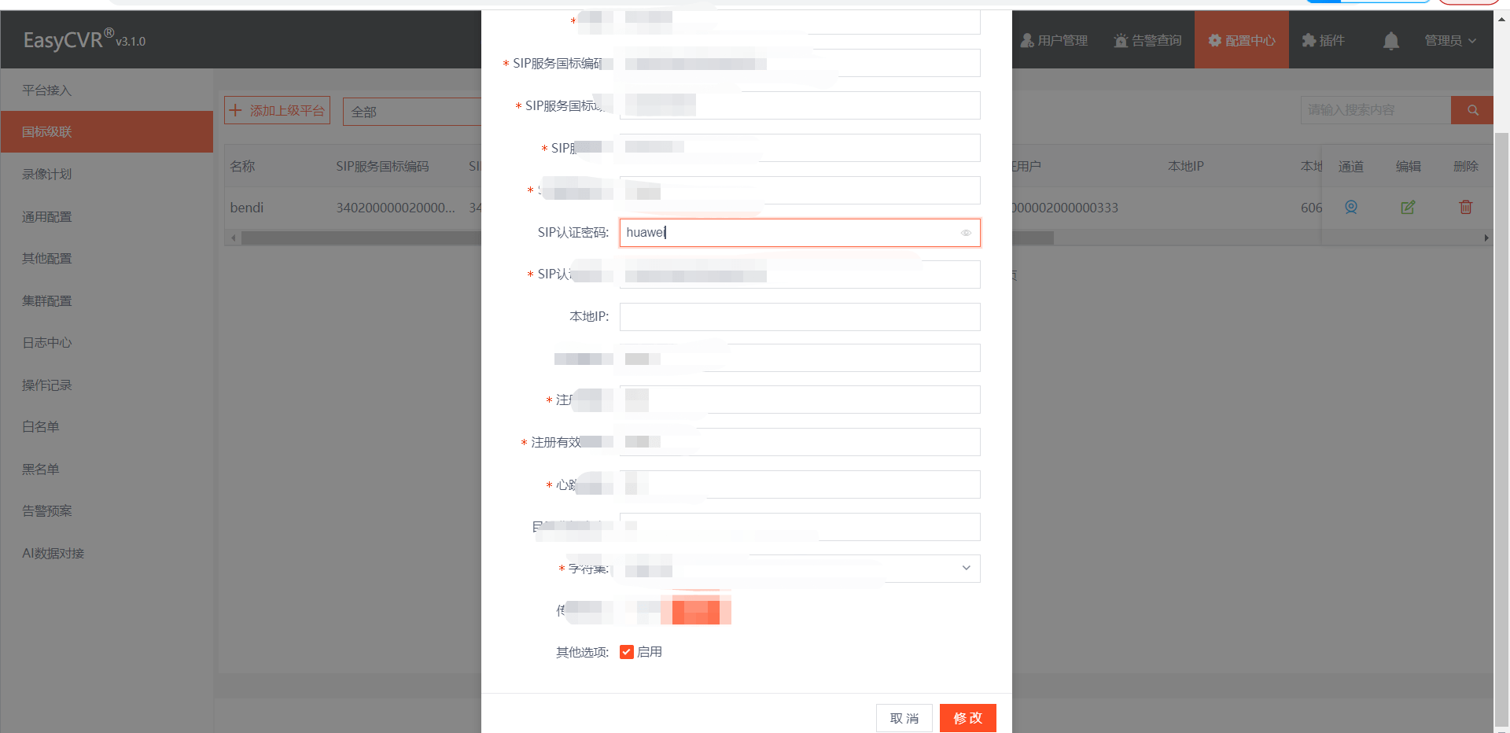
Task: Click the search magnifier button
Action: 1472,110
